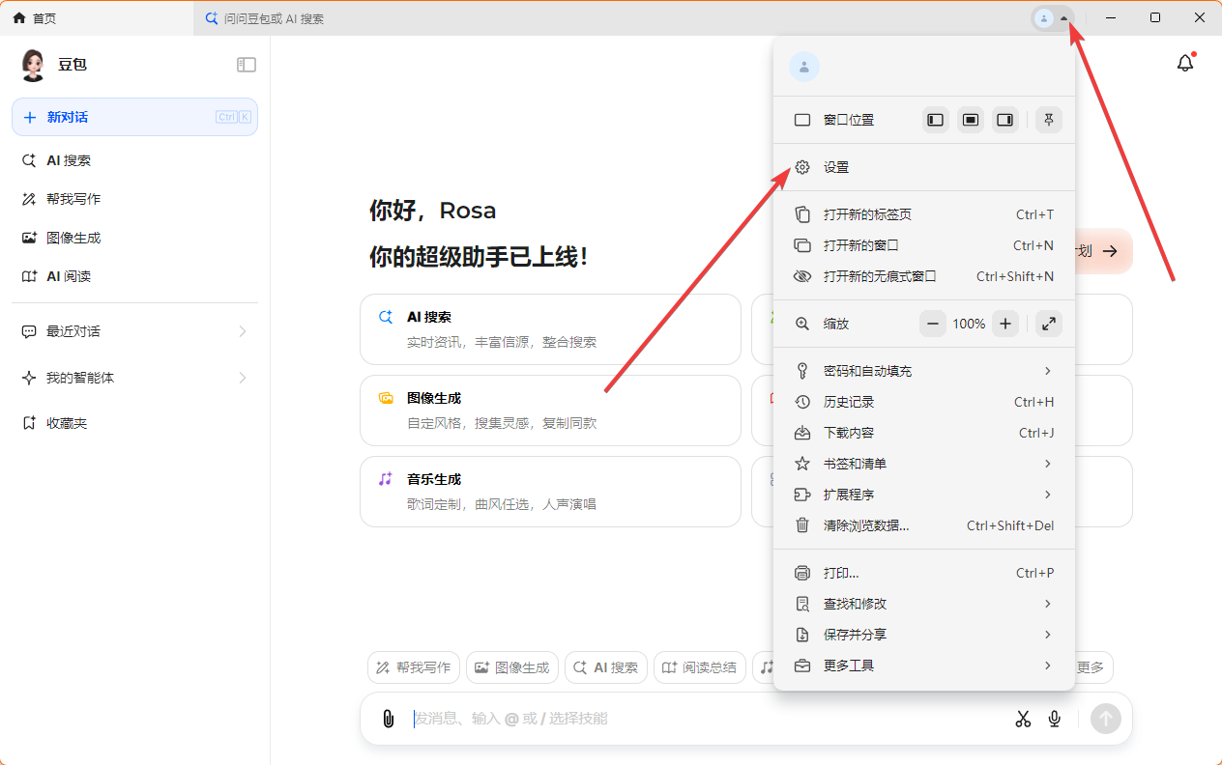Viewport: 1222px width, 765px height.
Task: Expand the 扩展程序 submenu
Action: tap(924, 495)
